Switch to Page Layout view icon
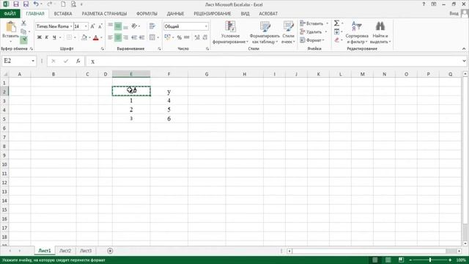The height and width of the screenshot is (264, 469). (388, 260)
